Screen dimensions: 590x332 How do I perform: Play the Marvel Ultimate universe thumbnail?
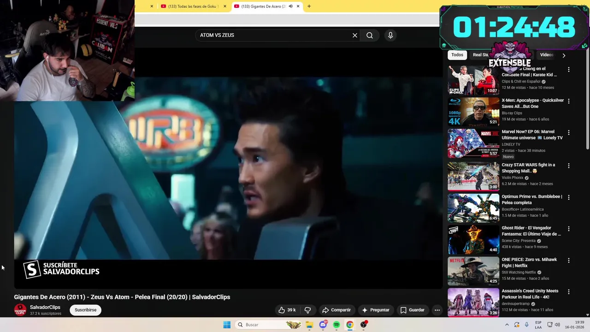pos(473,143)
